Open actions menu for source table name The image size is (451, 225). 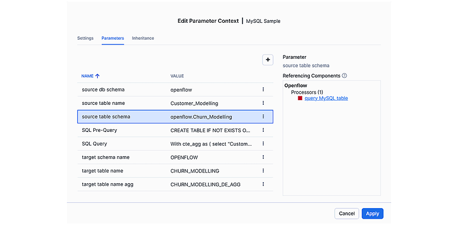[x=263, y=103]
